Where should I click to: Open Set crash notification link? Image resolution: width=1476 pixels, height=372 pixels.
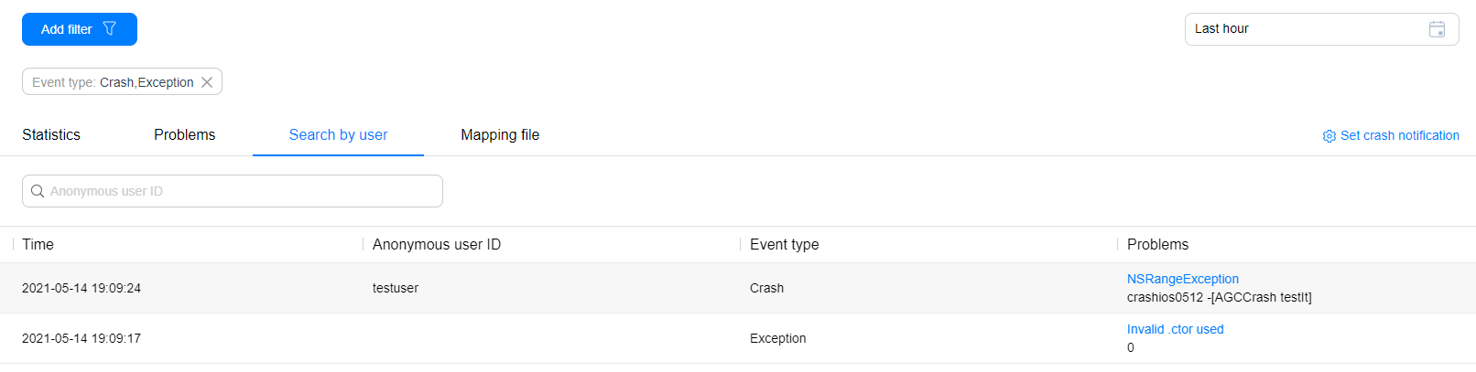[x=1399, y=135]
